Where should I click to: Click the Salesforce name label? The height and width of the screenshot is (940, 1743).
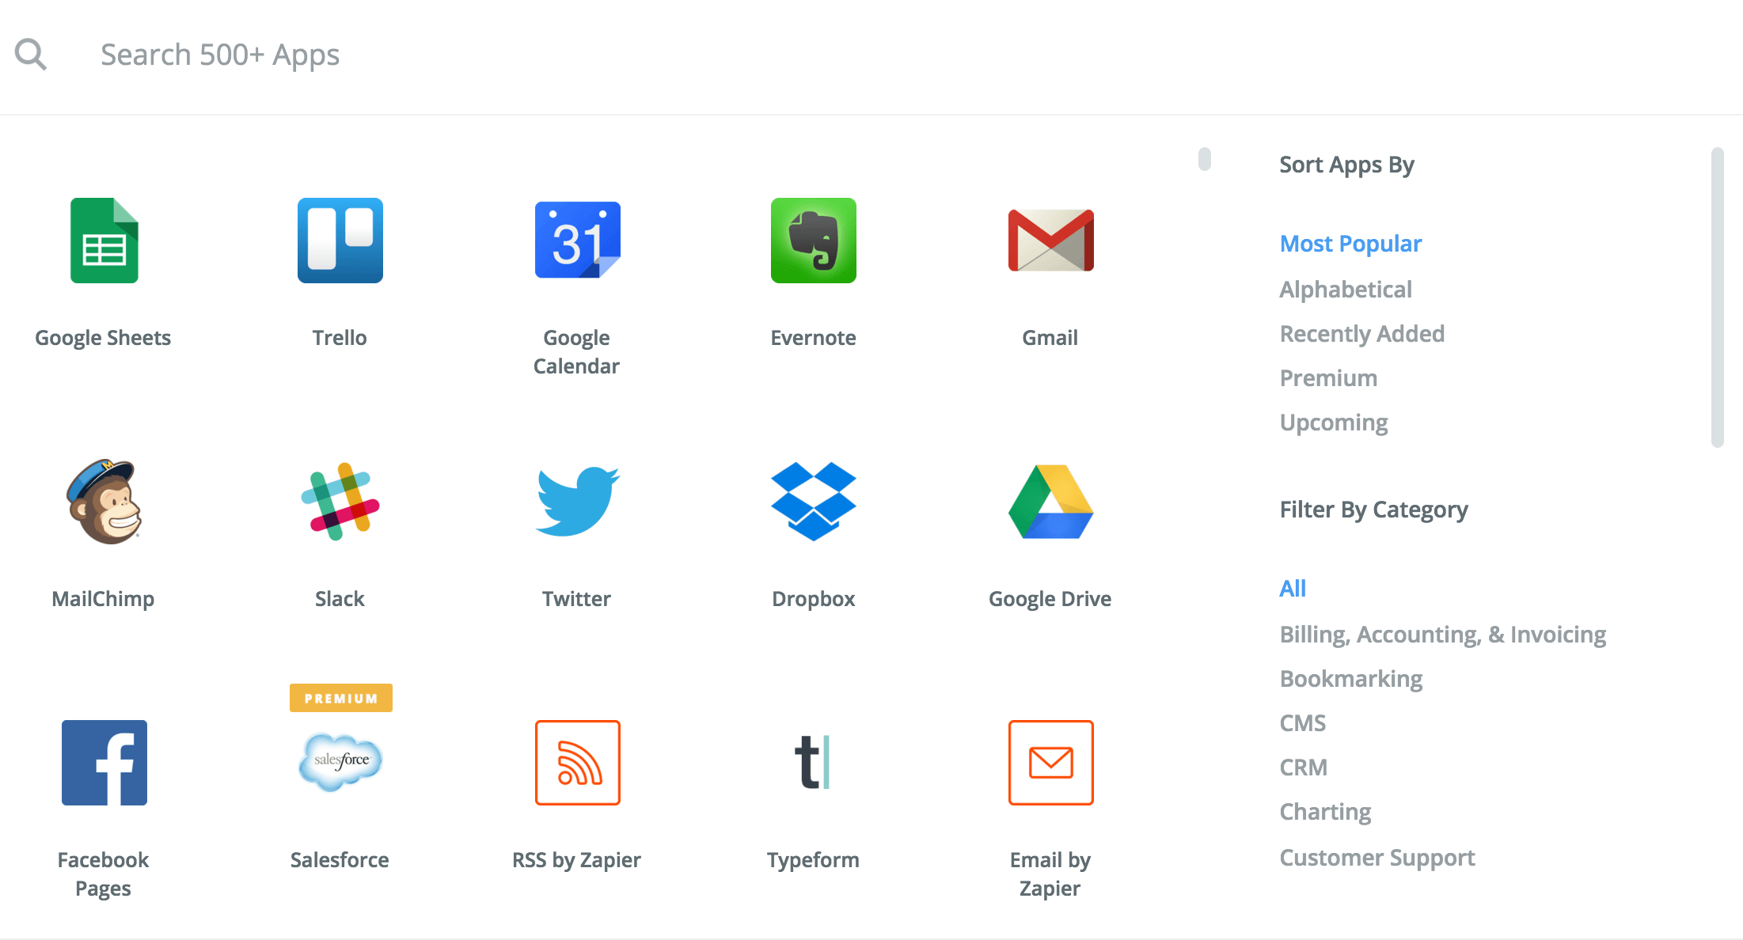[x=340, y=860]
